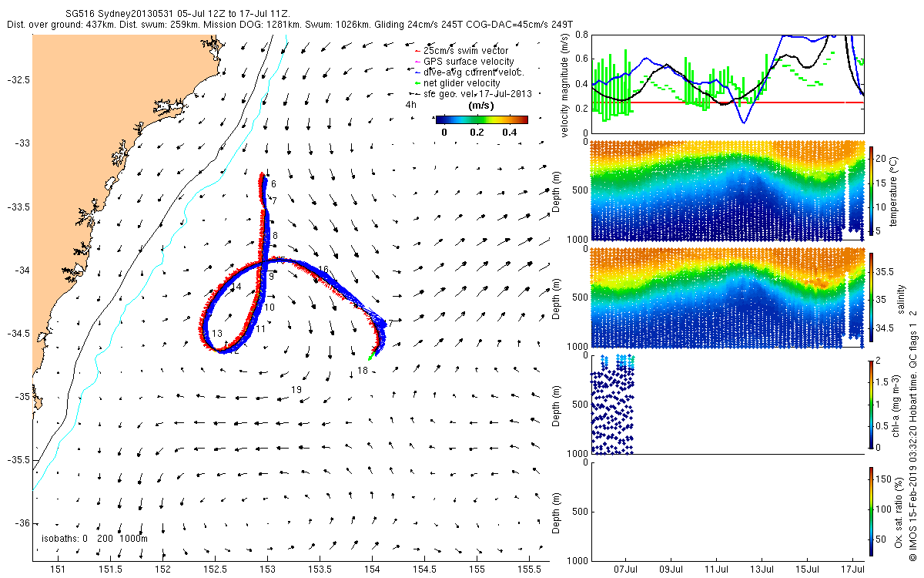Click the day marker '14' on the glider track

(237, 287)
